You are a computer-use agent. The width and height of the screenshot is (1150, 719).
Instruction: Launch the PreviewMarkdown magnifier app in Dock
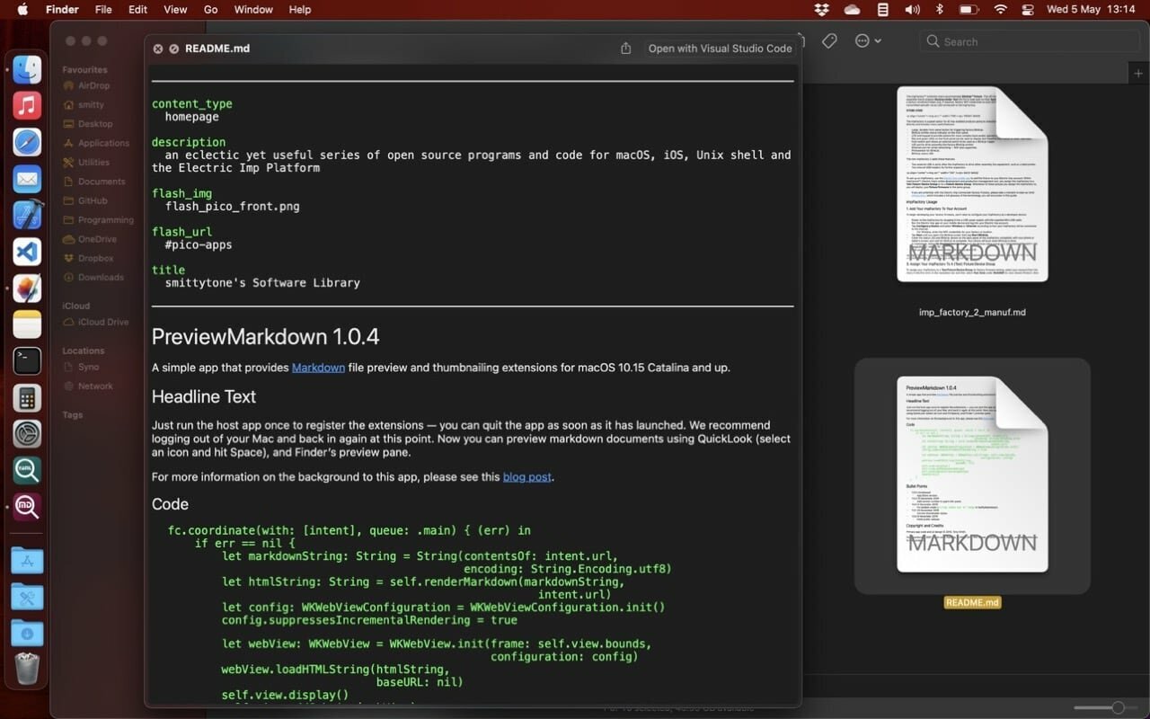point(27,507)
